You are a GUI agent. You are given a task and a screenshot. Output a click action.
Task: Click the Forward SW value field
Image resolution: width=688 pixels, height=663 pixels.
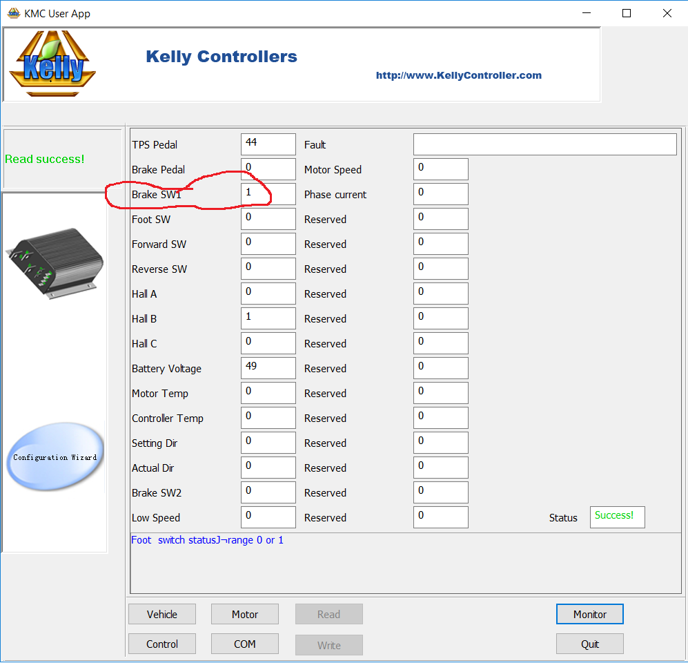click(268, 244)
